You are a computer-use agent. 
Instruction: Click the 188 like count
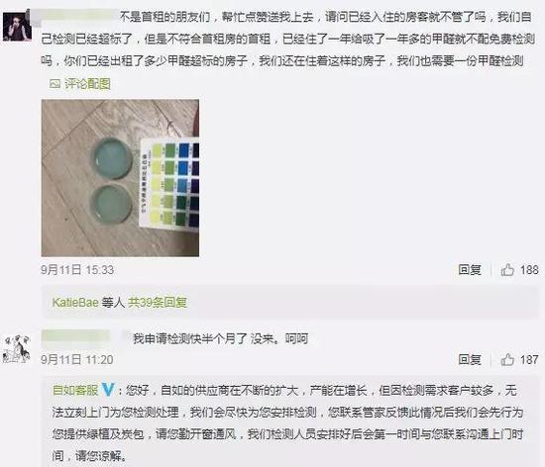tap(529, 269)
